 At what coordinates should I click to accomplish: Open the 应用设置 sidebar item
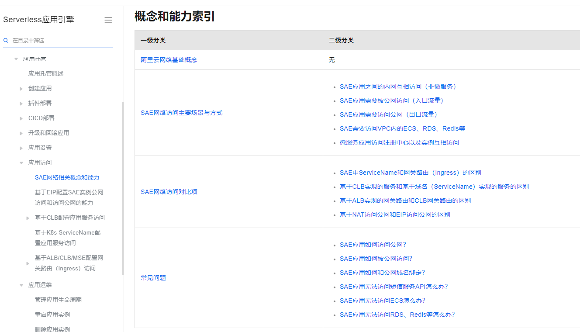[x=40, y=148]
